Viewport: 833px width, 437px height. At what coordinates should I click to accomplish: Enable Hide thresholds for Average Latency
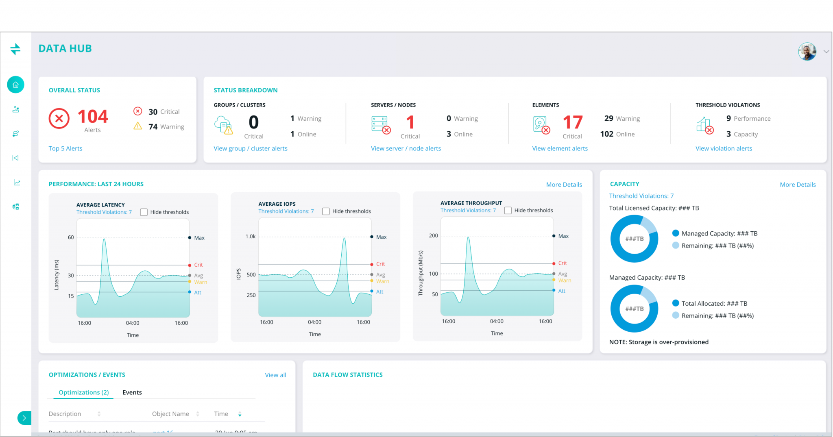pyautogui.click(x=144, y=212)
